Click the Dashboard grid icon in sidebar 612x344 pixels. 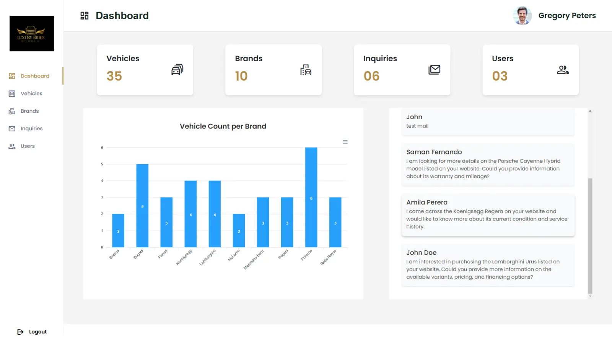12,76
